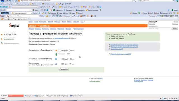Click the WebMoney credit amount field
The width and height of the screenshot is (179, 101).
tap(62, 59)
